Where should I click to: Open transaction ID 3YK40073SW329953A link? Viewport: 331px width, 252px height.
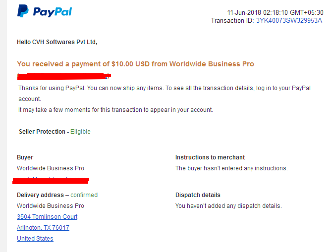click(289, 21)
